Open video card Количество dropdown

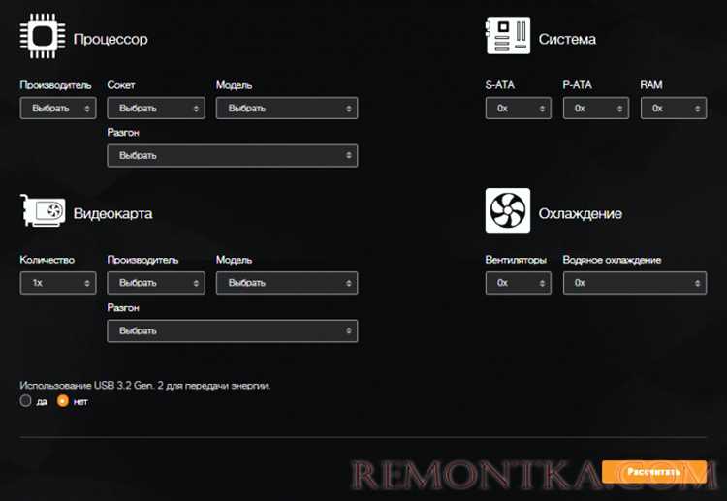click(58, 283)
